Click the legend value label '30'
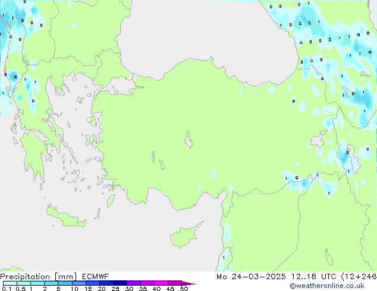The width and height of the screenshot is (377, 291). coord(129,289)
